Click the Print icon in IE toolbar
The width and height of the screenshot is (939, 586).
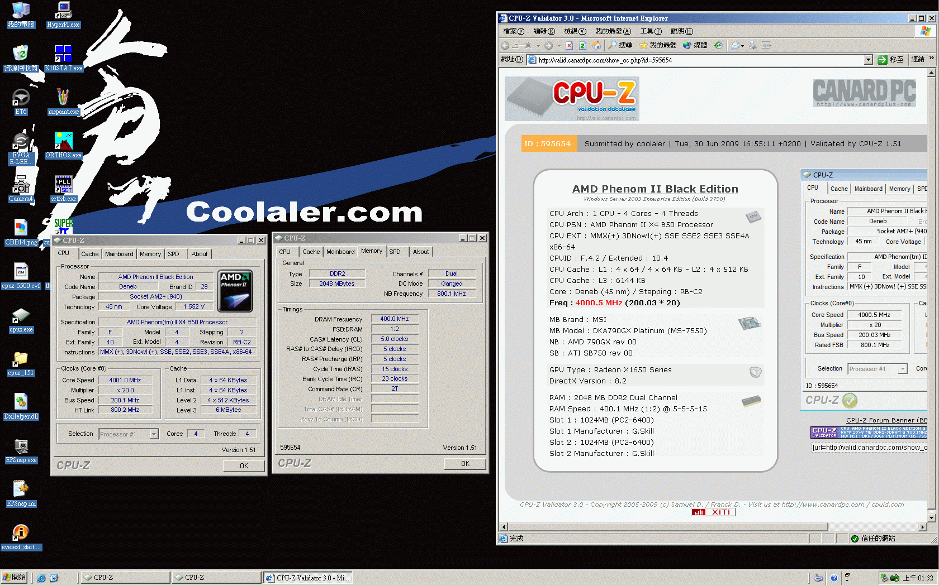[753, 45]
